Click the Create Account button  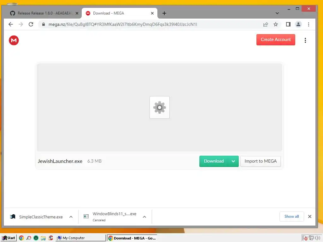276,39
